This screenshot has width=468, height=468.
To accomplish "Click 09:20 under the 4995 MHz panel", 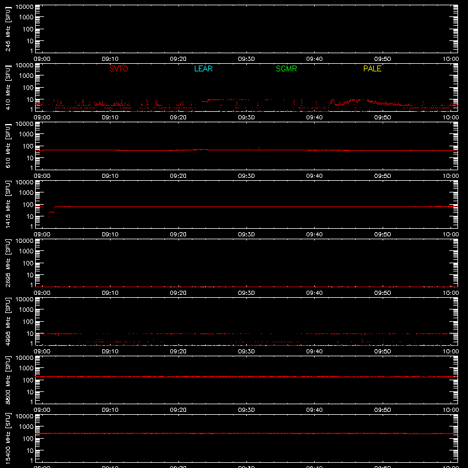I will click(178, 352).
